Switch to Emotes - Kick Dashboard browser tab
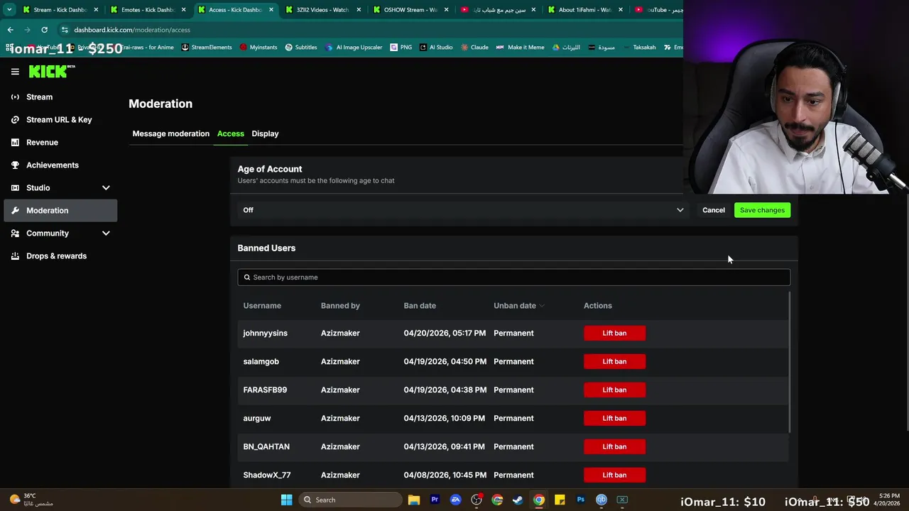The image size is (909, 511). pos(148,10)
